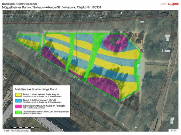Click the 1:1.000 scale label

click(x=173, y=131)
